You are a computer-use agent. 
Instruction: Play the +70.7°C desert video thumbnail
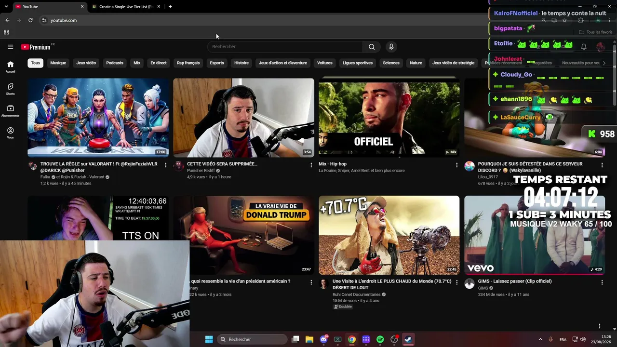(x=389, y=235)
